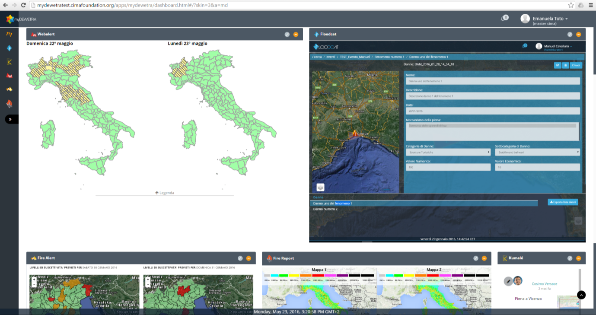596x315 pixels.
Task: Select the red Webalert sidebar icon
Action: [x=9, y=76]
